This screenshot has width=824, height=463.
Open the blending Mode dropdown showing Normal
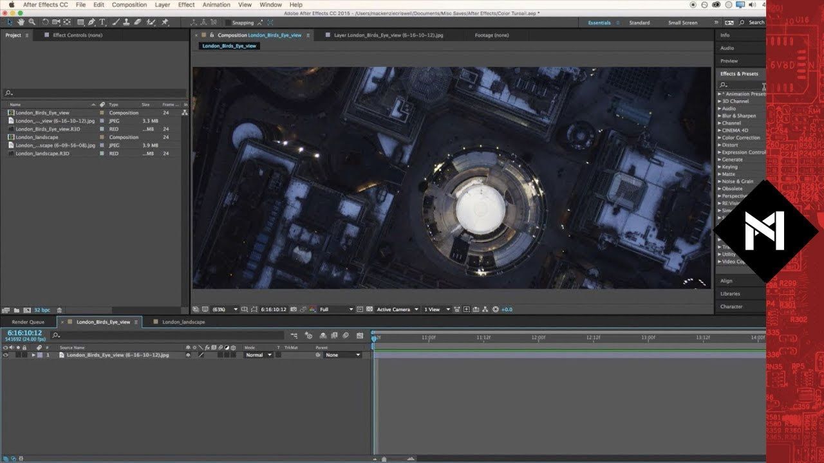point(258,355)
